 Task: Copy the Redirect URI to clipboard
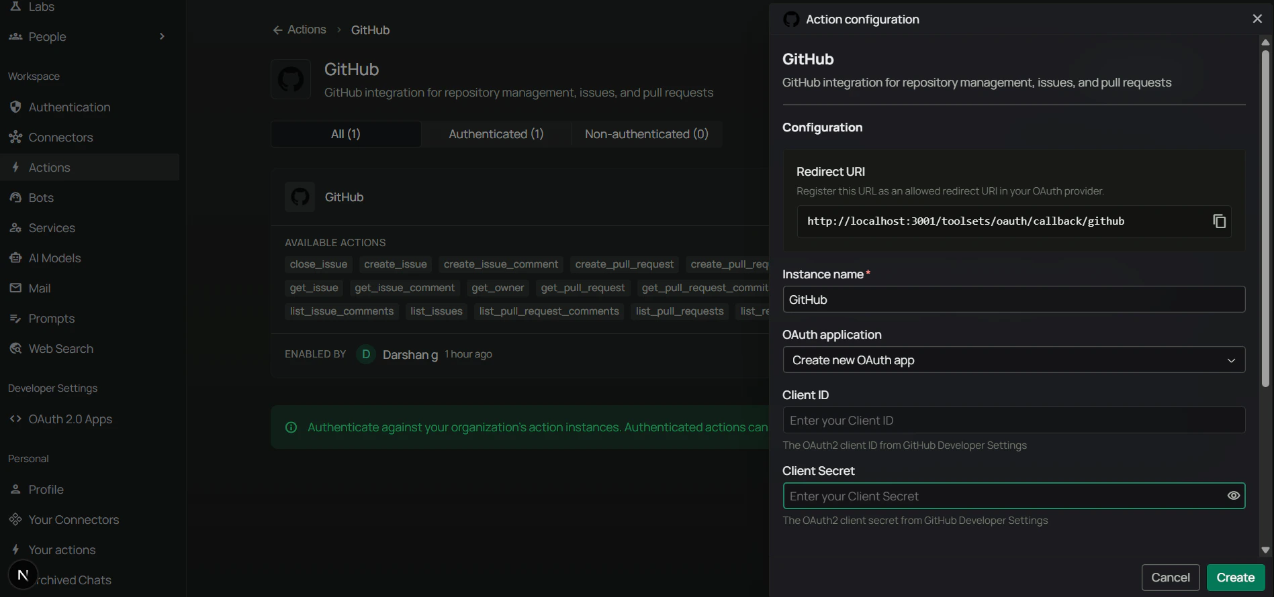(1219, 221)
